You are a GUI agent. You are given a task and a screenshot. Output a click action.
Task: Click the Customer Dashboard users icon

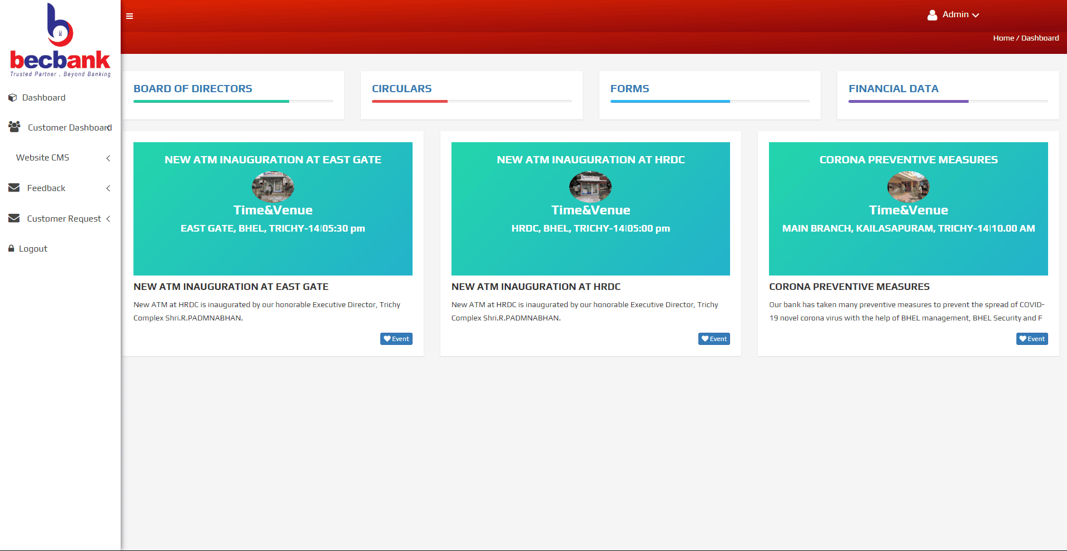(x=14, y=127)
